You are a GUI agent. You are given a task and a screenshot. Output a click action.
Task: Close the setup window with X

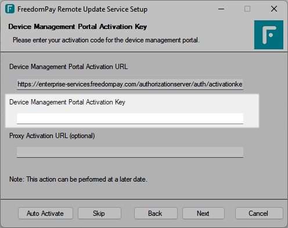tap(274, 9)
